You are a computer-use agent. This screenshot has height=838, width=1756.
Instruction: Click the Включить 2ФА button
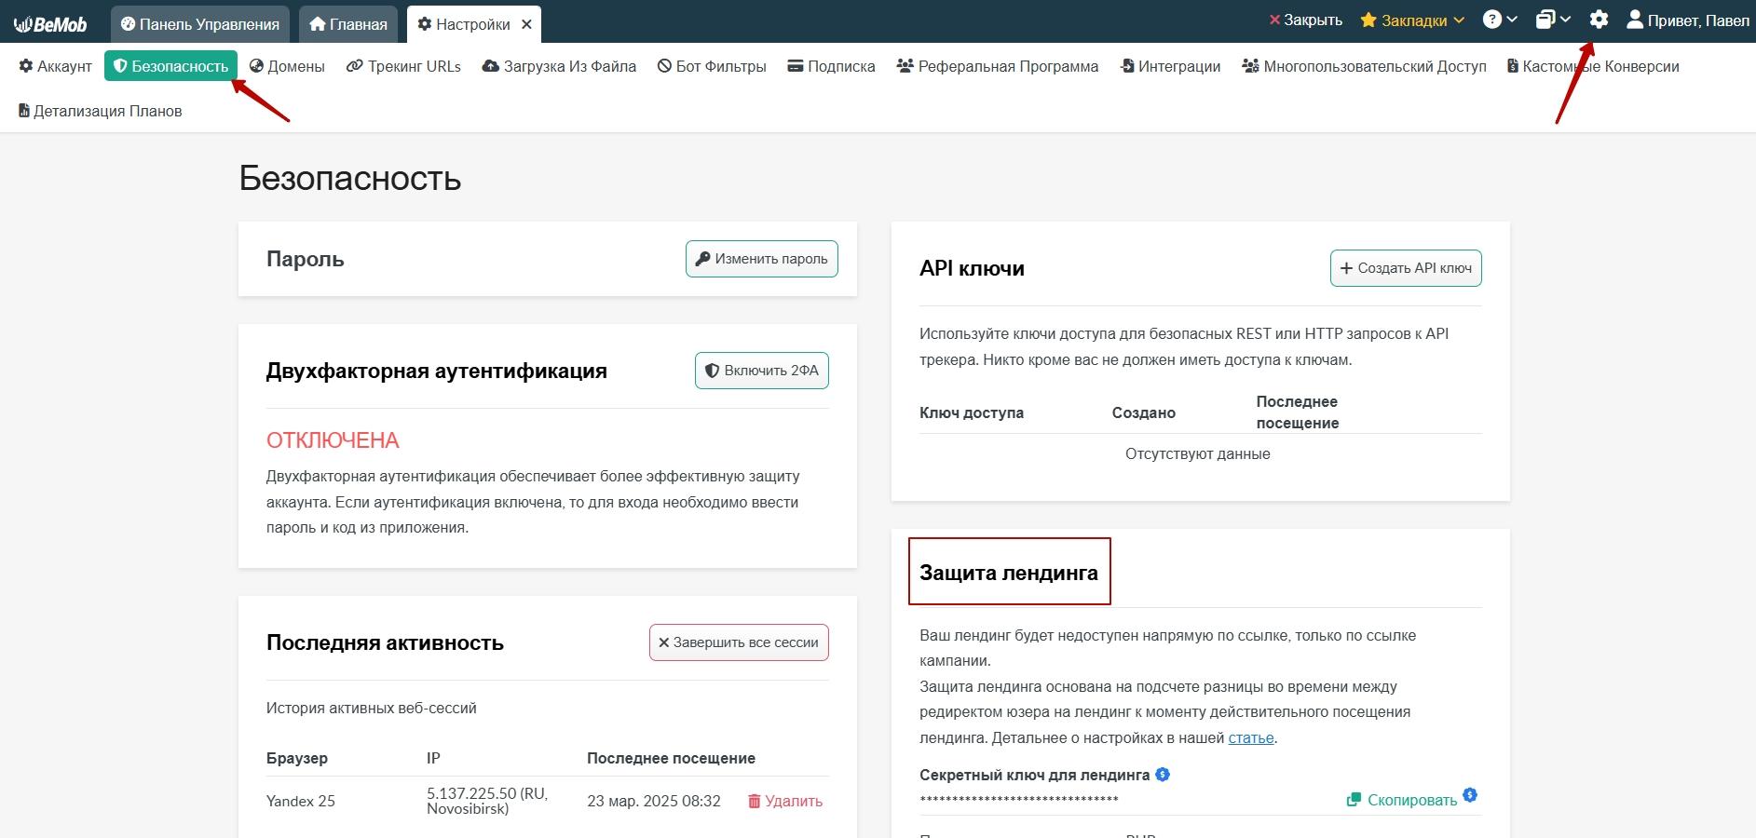762,371
